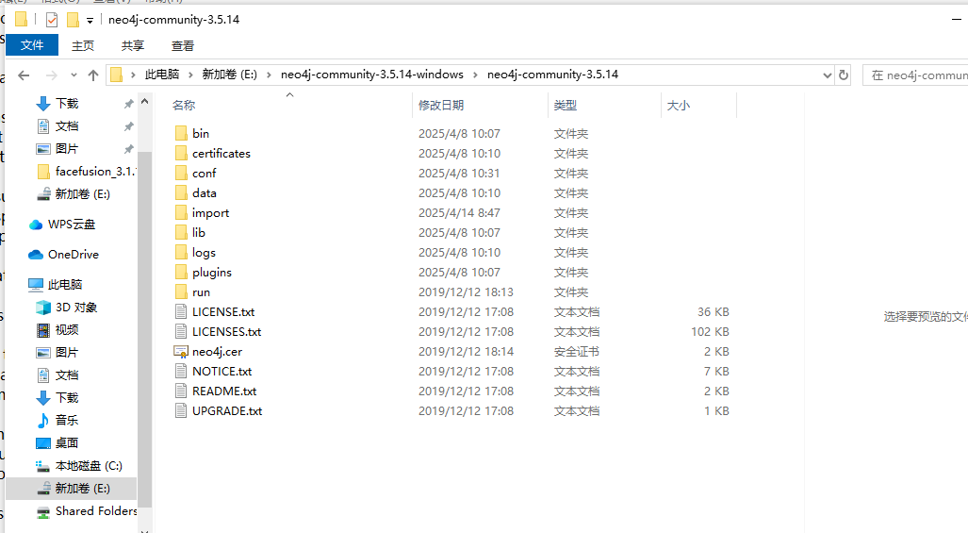Image resolution: width=968 pixels, height=533 pixels.
Task: Select 此电脑 in the navigation tree
Action: 65,285
